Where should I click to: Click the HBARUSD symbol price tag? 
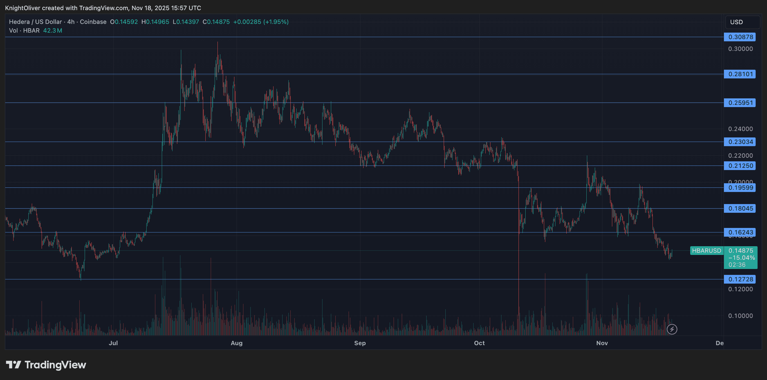[x=706, y=251]
